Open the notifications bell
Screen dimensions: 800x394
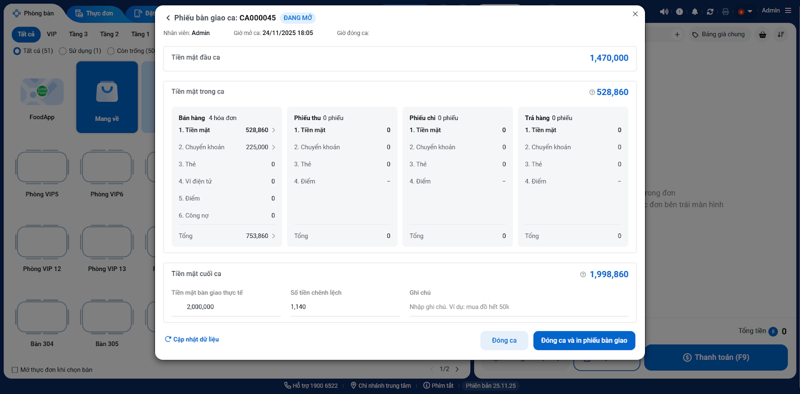pyautogui.click(x=694, y=11)
